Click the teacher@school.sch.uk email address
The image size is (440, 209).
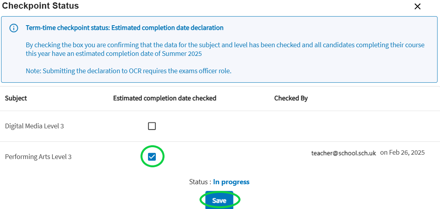coord(344,153)
